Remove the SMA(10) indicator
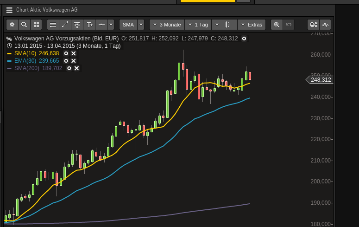The image size is (359, 227). (74, 53)
